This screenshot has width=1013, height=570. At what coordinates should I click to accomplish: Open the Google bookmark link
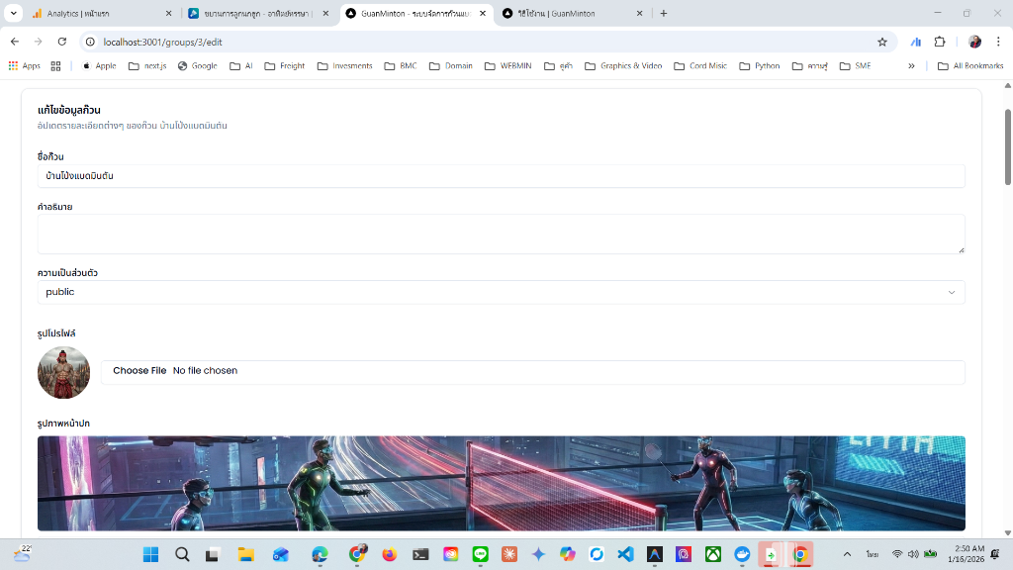198,66
